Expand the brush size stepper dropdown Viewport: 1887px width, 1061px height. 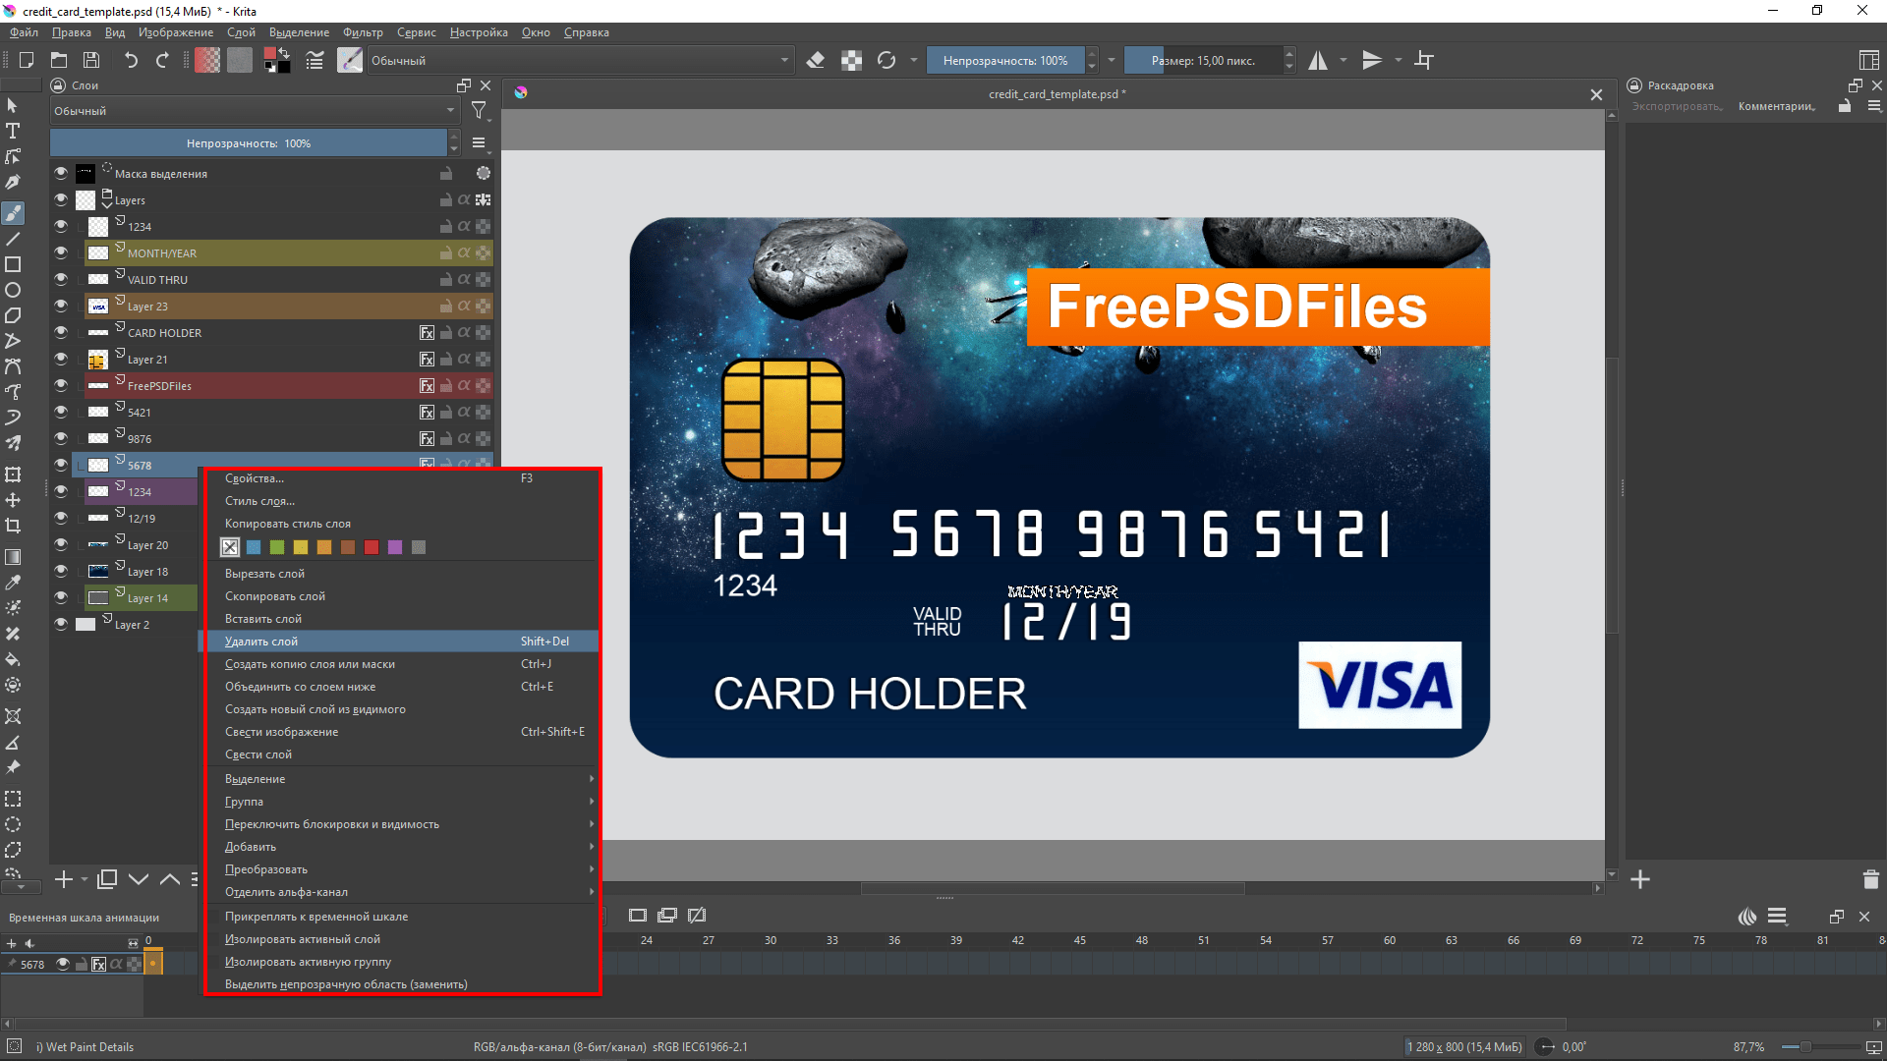(x=1288, y=60)
